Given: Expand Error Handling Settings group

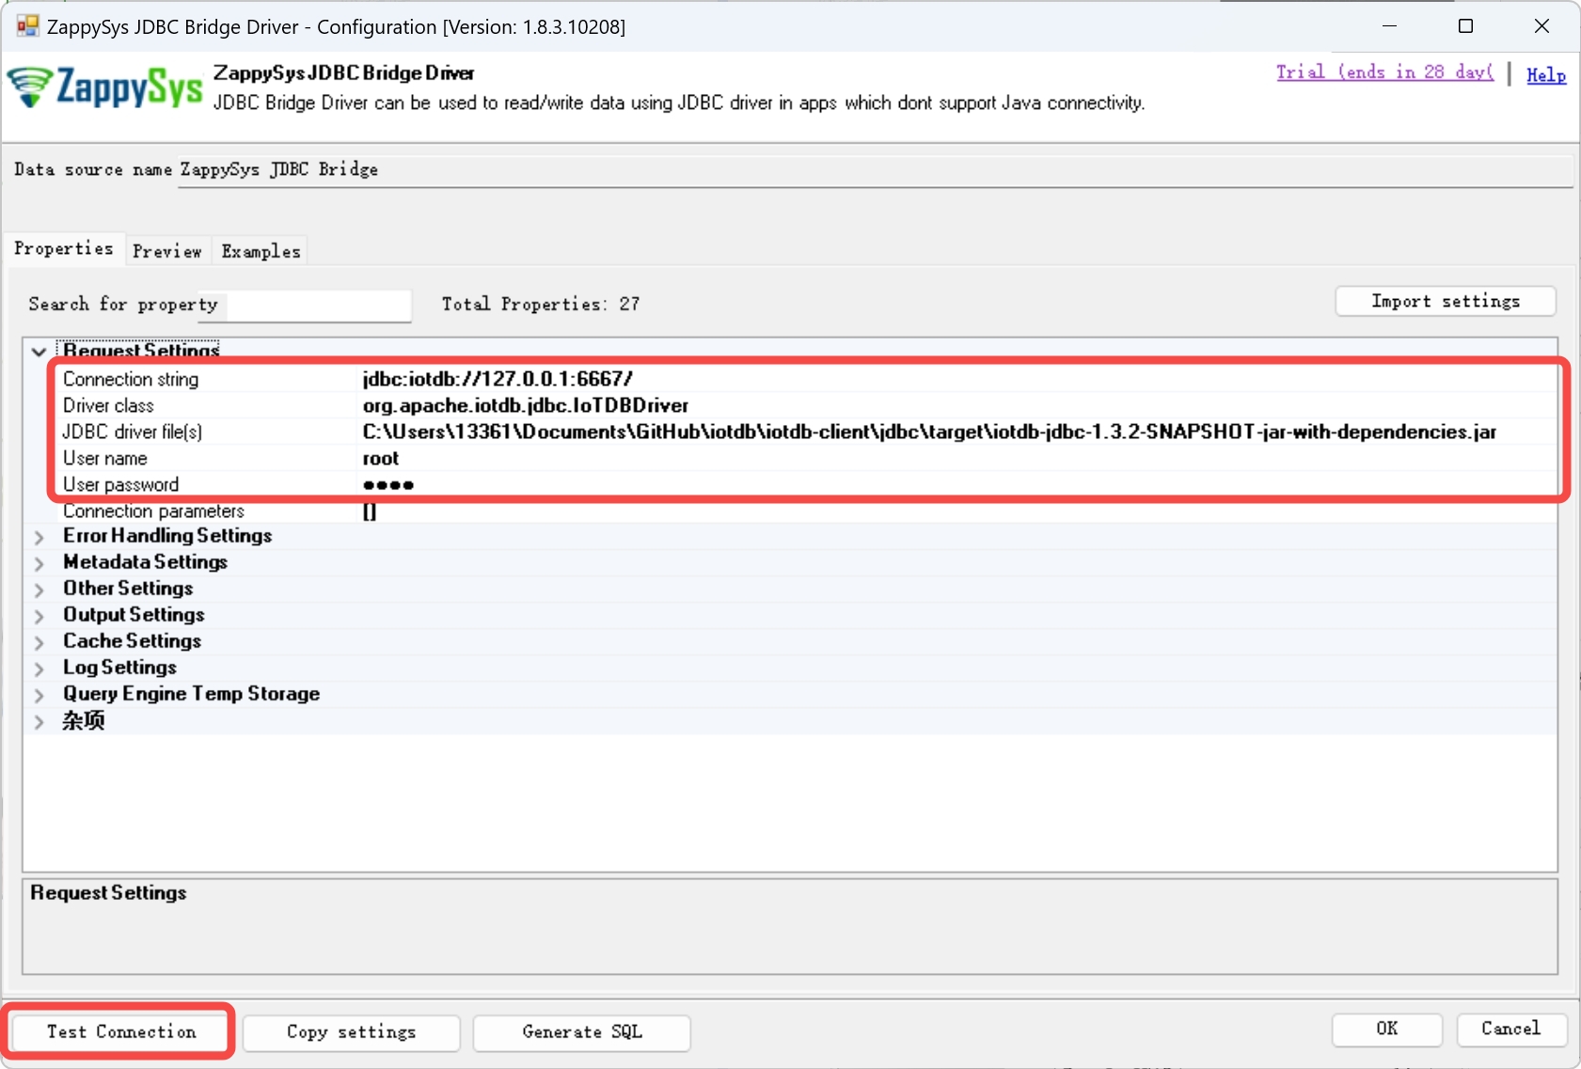Looking at the screenshot, I should 39,537.
